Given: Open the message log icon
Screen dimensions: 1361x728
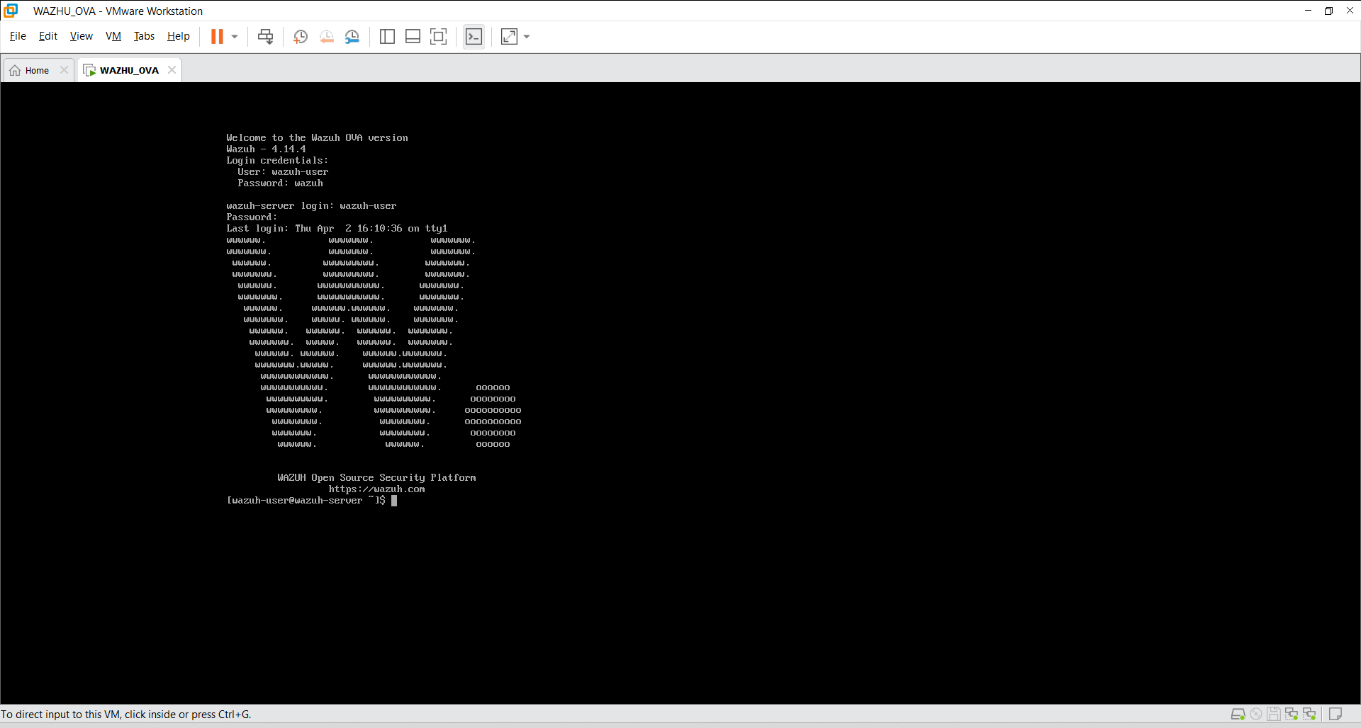Looking at the screenshot, I should click(x=1335, y=714).
